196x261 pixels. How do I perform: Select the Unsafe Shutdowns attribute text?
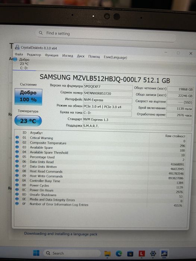point(43,195)
